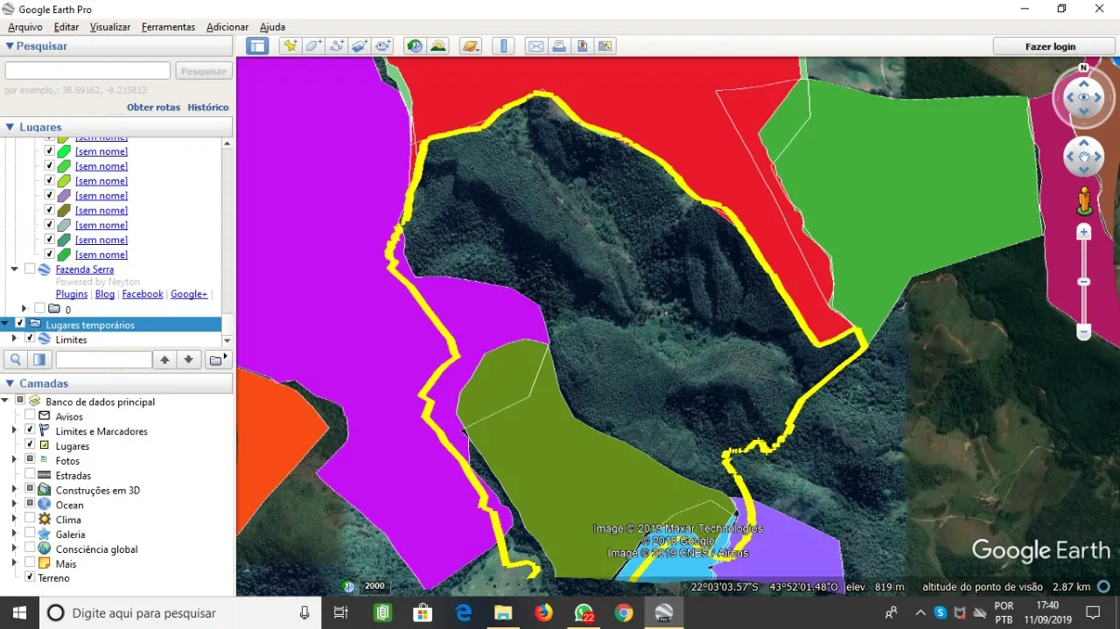This screenshot has width=1120, height=629.
Task: View this location in Google Maps
Action: tap(605, 46)
